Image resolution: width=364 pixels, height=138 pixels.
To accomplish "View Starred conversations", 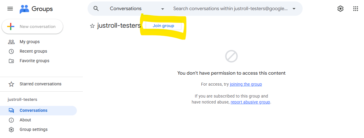I will tap(41, 84).
